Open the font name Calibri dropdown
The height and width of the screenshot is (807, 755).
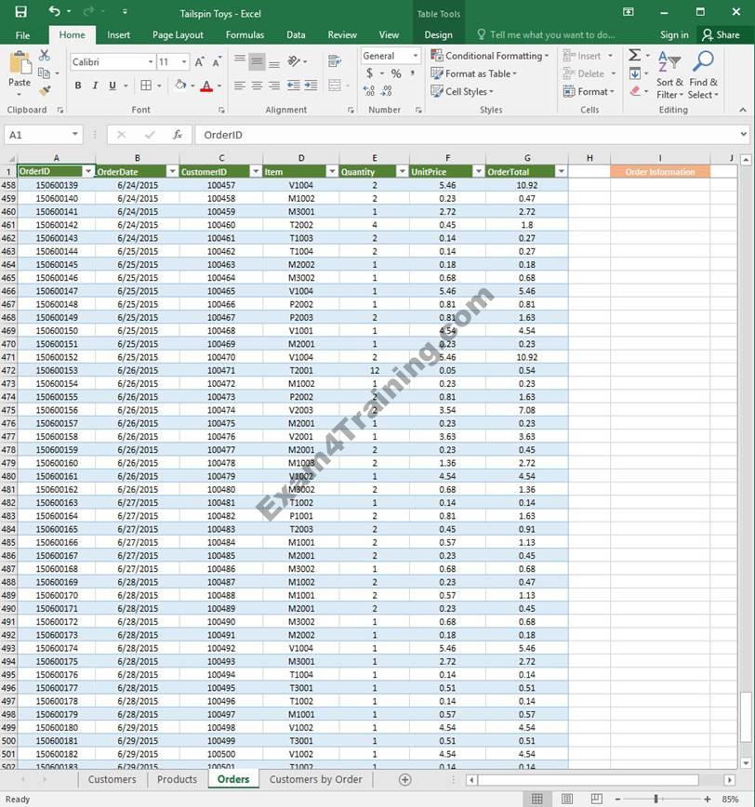[151, 61]
